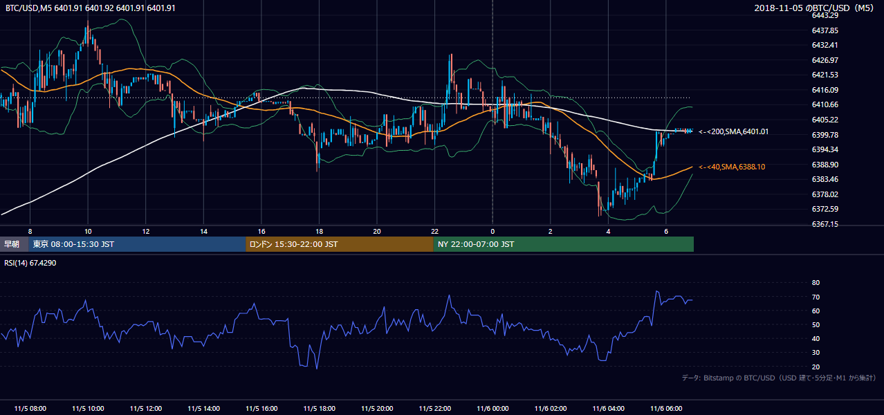Viewport: 884px width, 415px height.
Task: Click price axis value 6399.78
Action: point(825,135)
